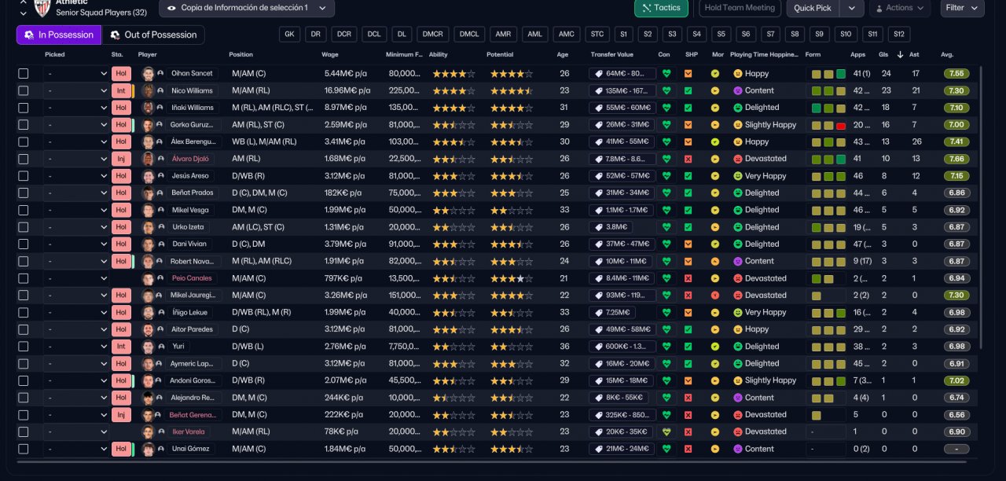This screenshot has height=481, width=1006.
Task: Click Iñaki Williams' morale face icon
Action: (715, 108)
